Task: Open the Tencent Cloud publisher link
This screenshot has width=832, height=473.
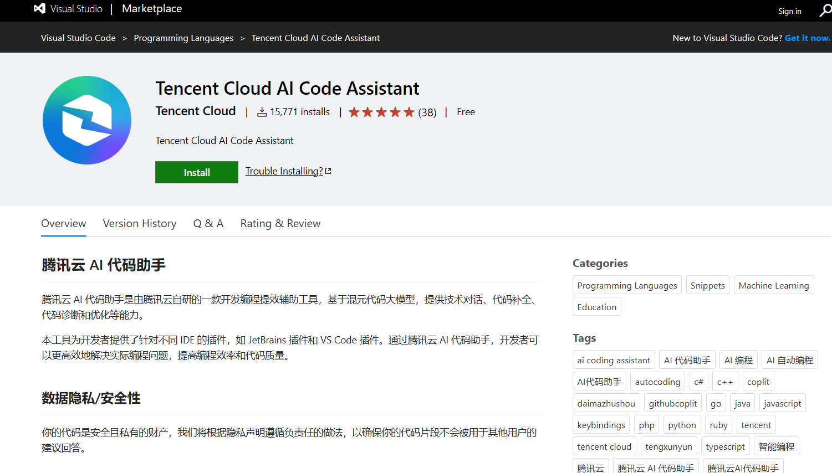Action: [196, 111]
